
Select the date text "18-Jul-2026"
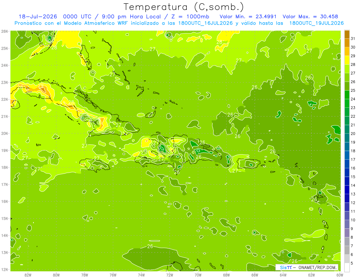tap(37, 17)
